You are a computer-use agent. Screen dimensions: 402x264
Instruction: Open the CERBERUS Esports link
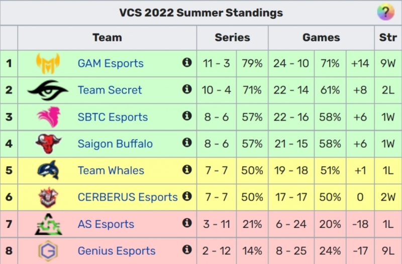click(x=128, y=197)
